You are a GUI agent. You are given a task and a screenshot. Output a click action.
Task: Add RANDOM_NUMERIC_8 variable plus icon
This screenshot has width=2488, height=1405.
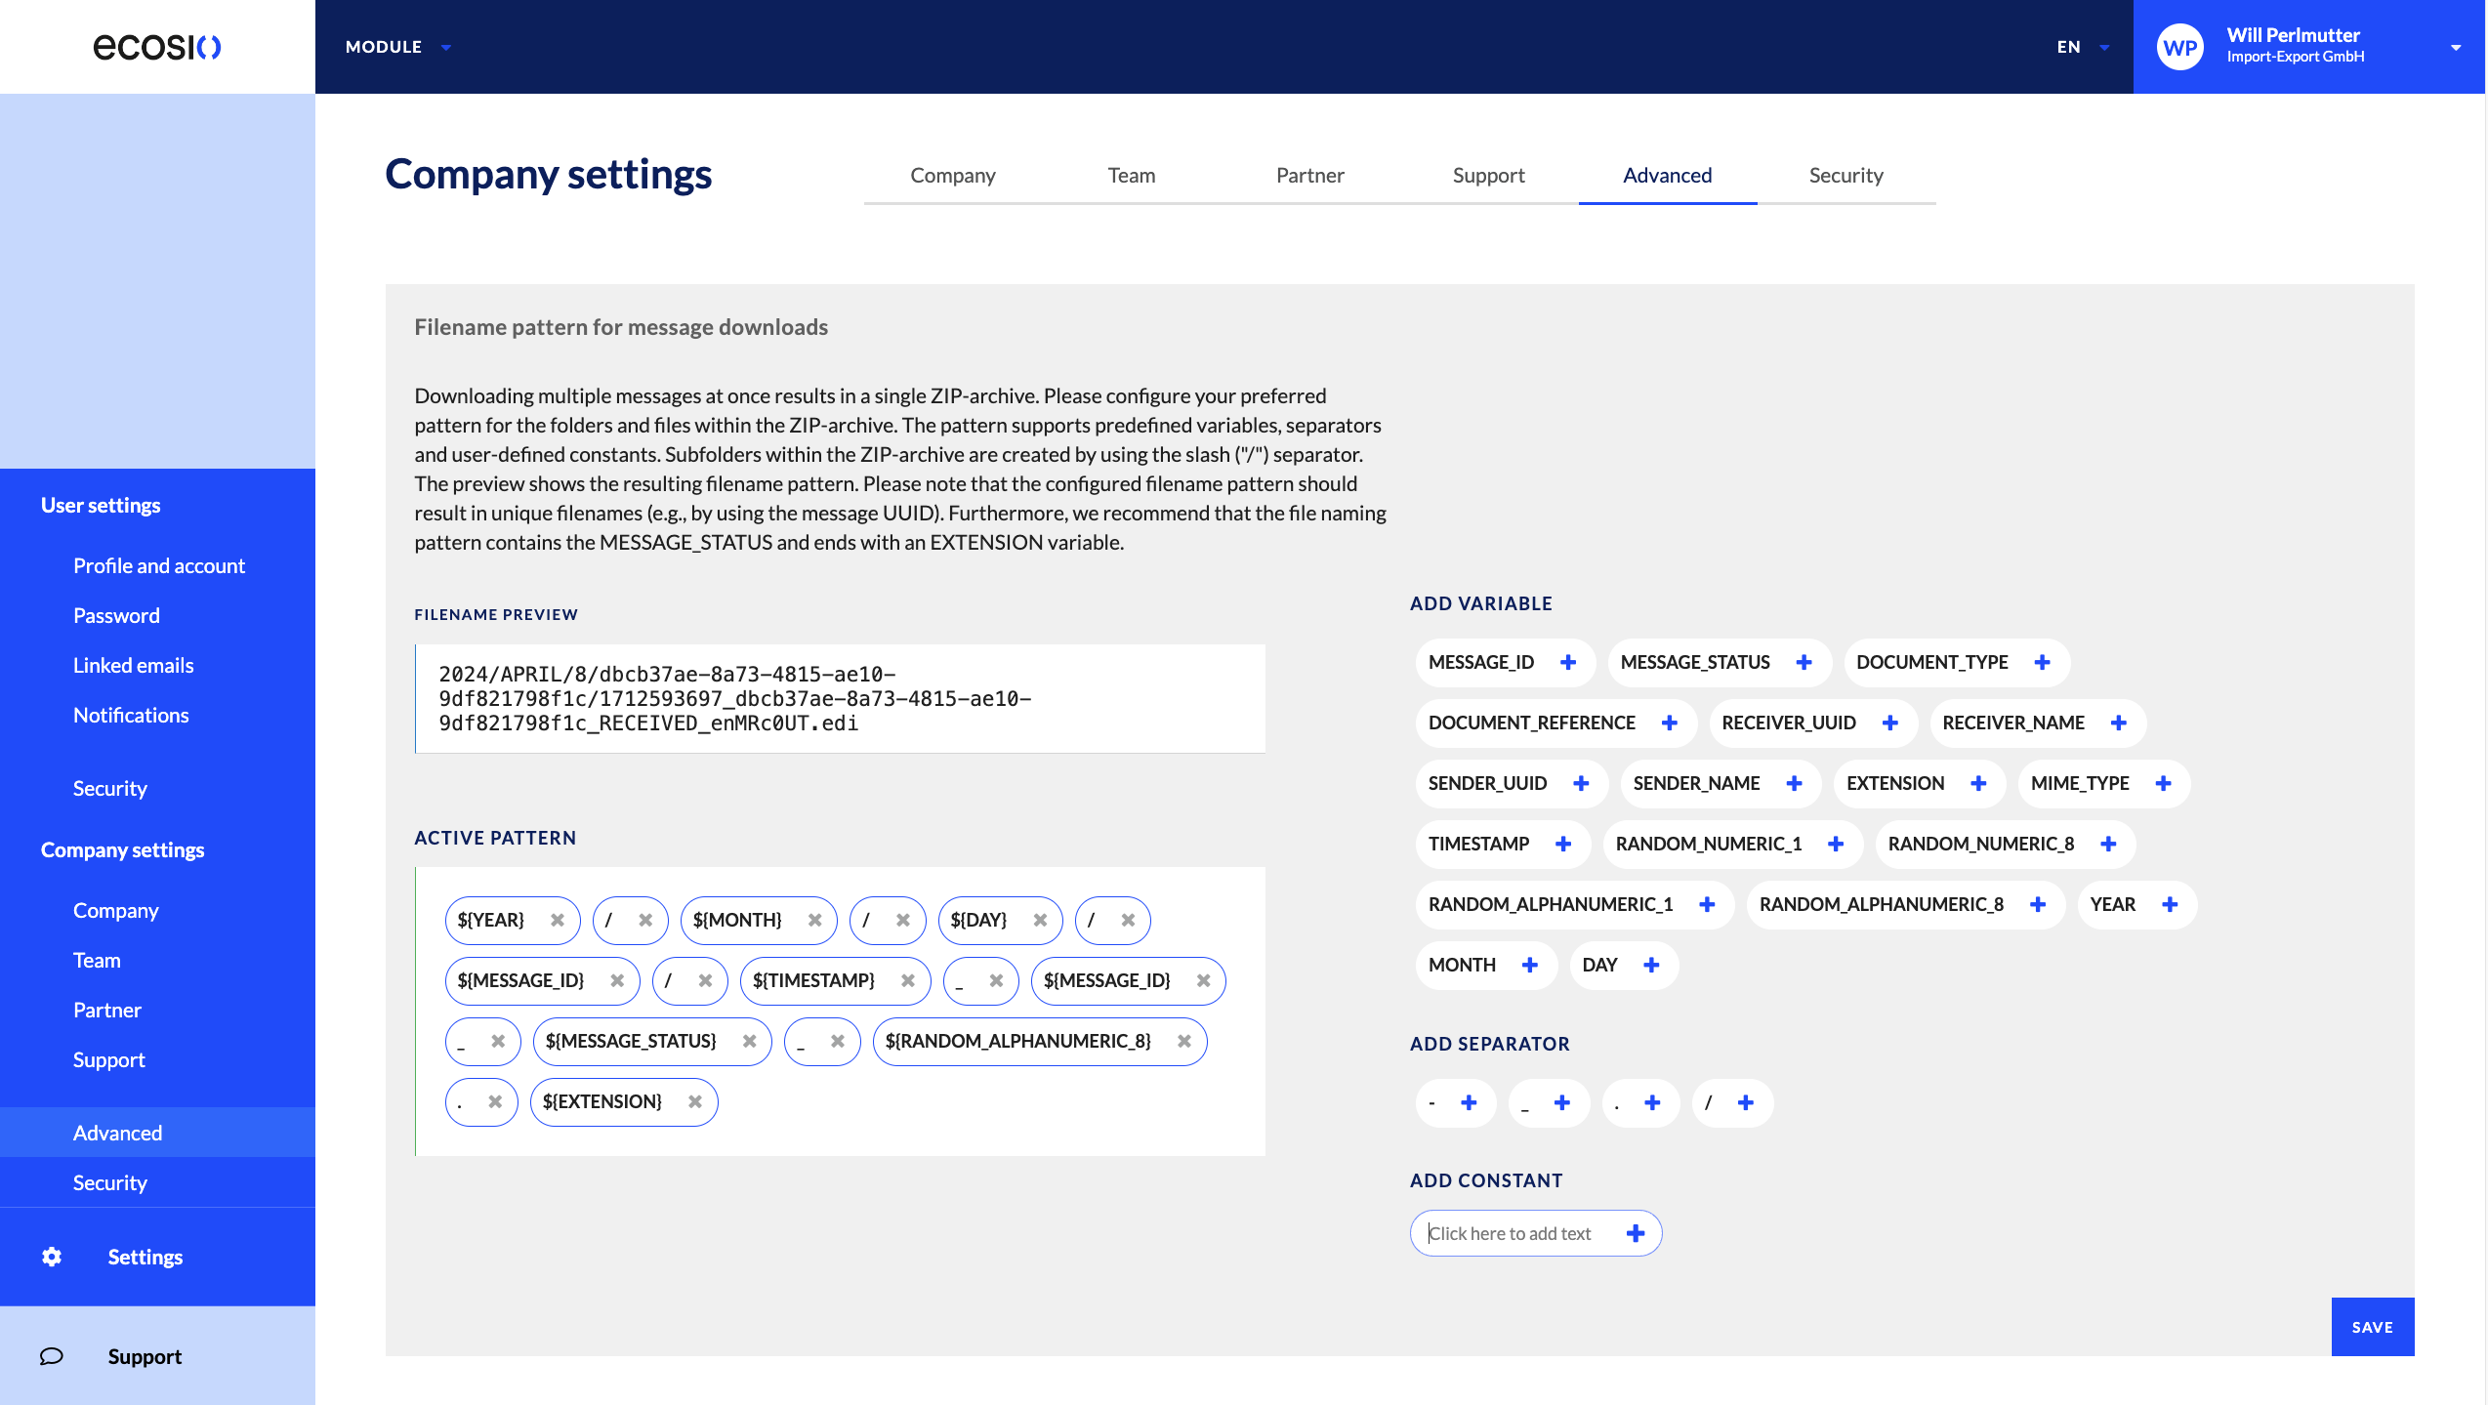pos(2108,844)
